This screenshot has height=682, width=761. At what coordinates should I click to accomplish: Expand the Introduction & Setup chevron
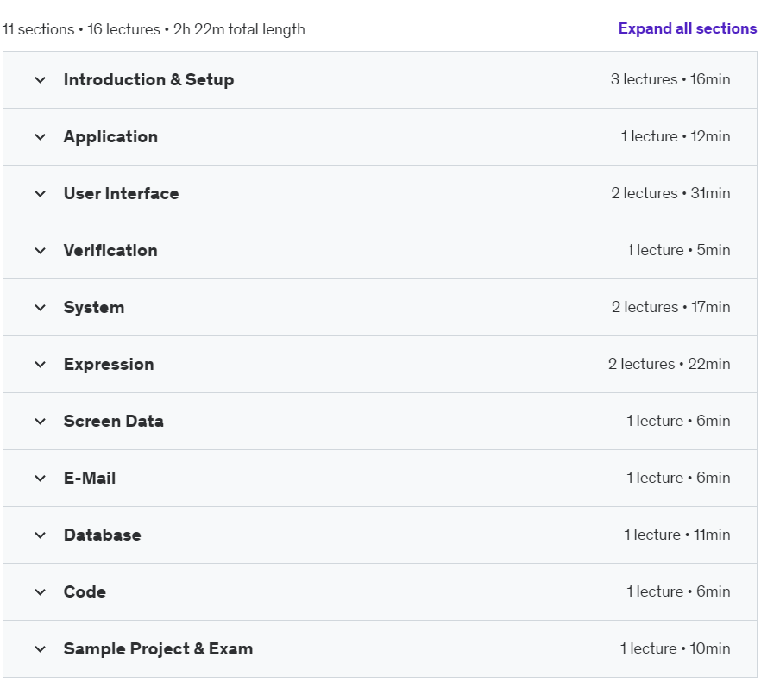[41, 79]
